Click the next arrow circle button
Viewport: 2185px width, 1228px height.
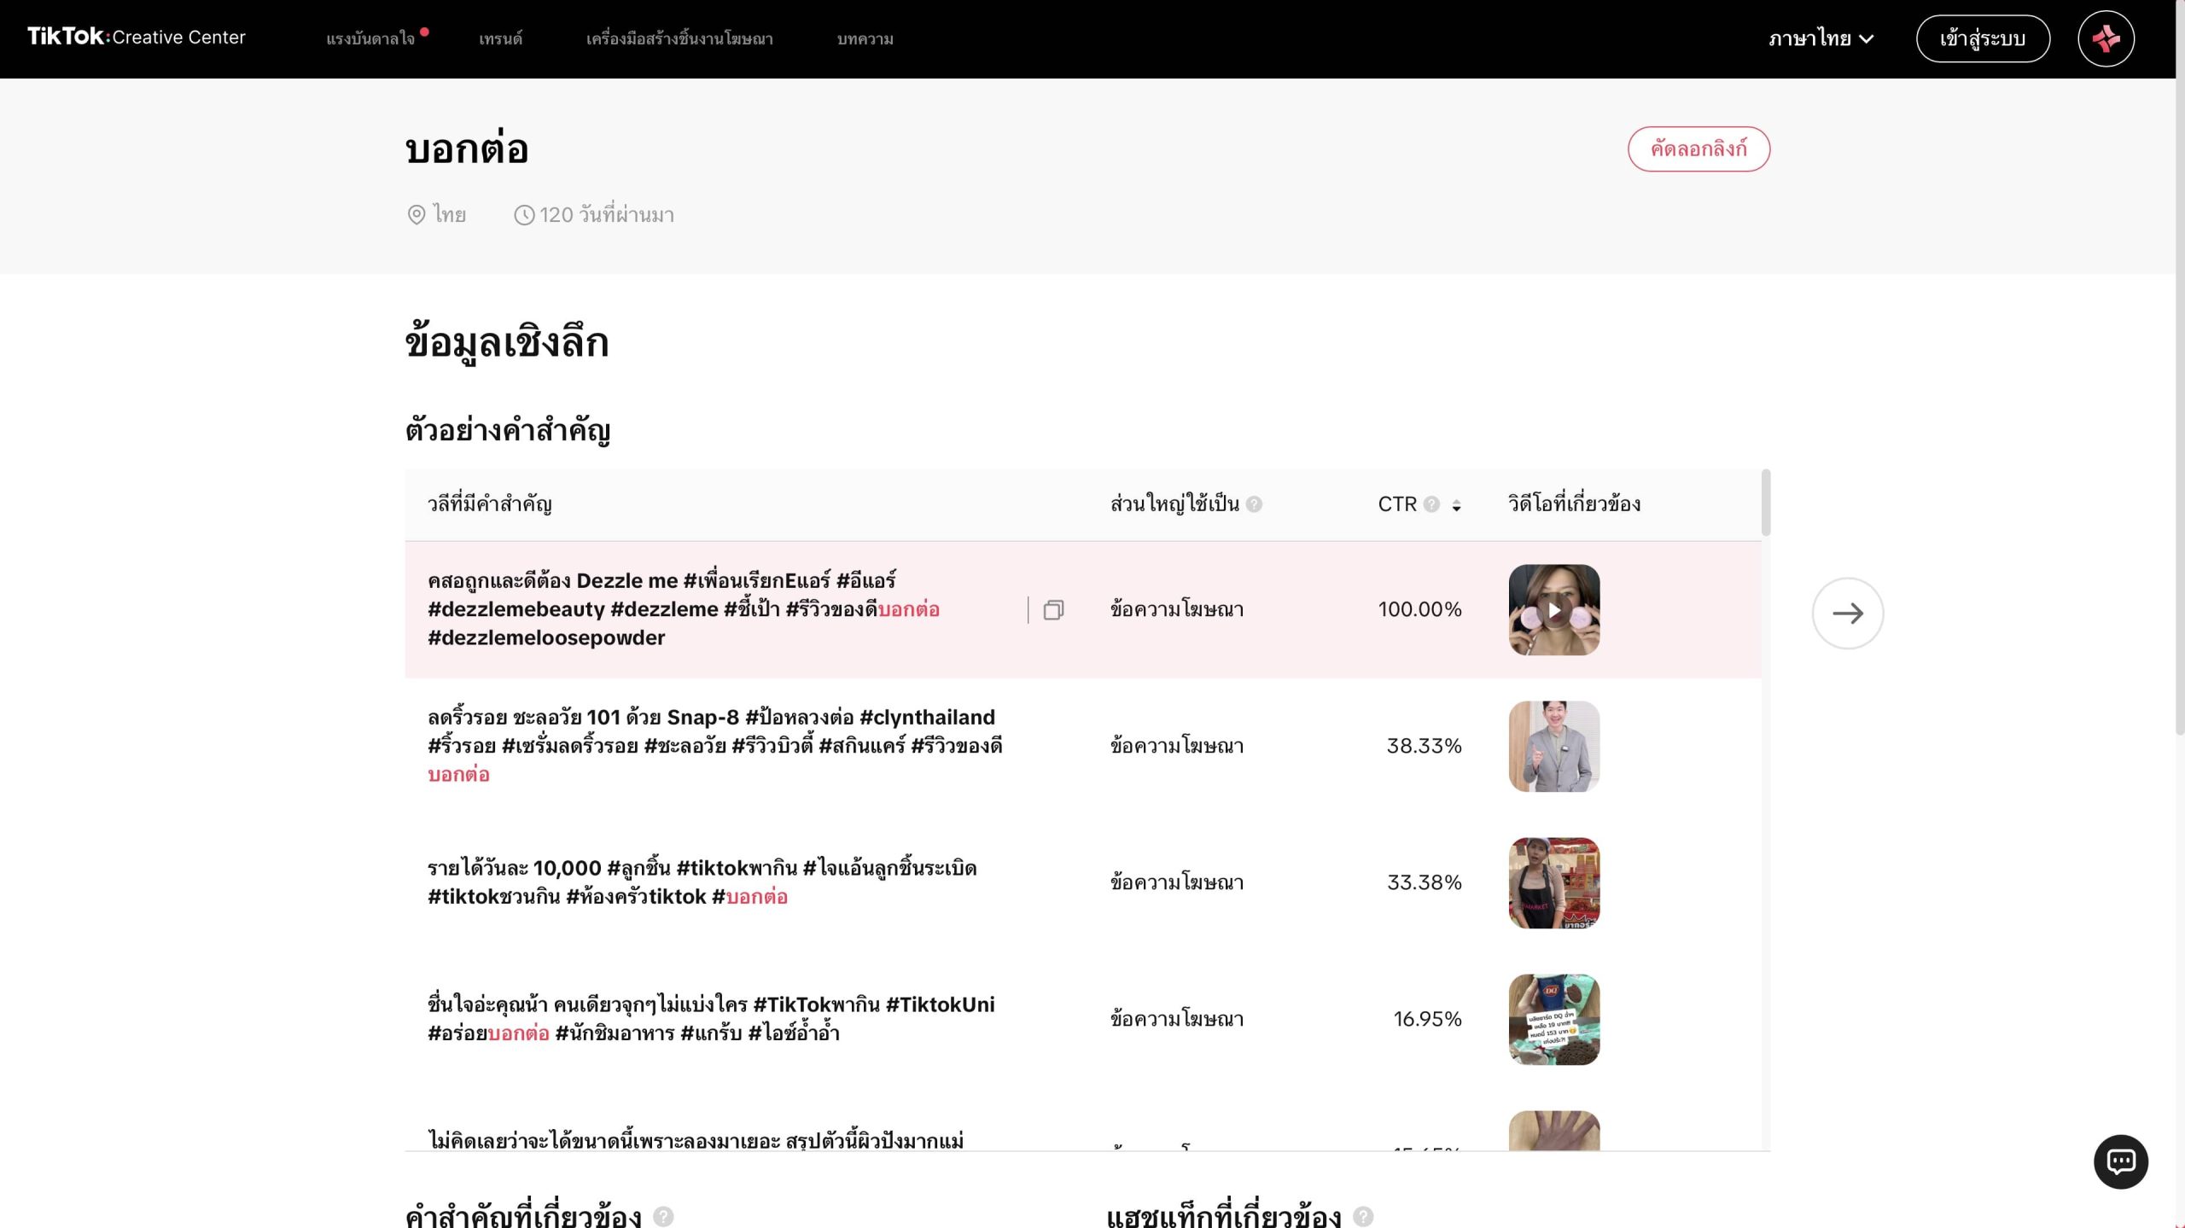click(x=1847, y=613)
